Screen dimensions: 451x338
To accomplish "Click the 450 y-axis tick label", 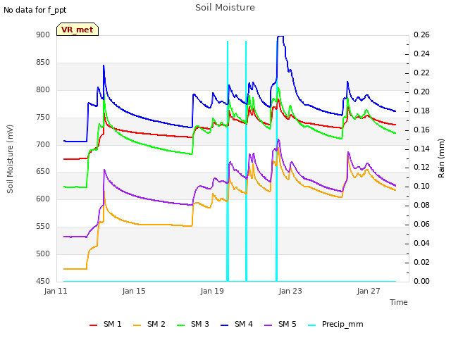I will tap(43, 281).
